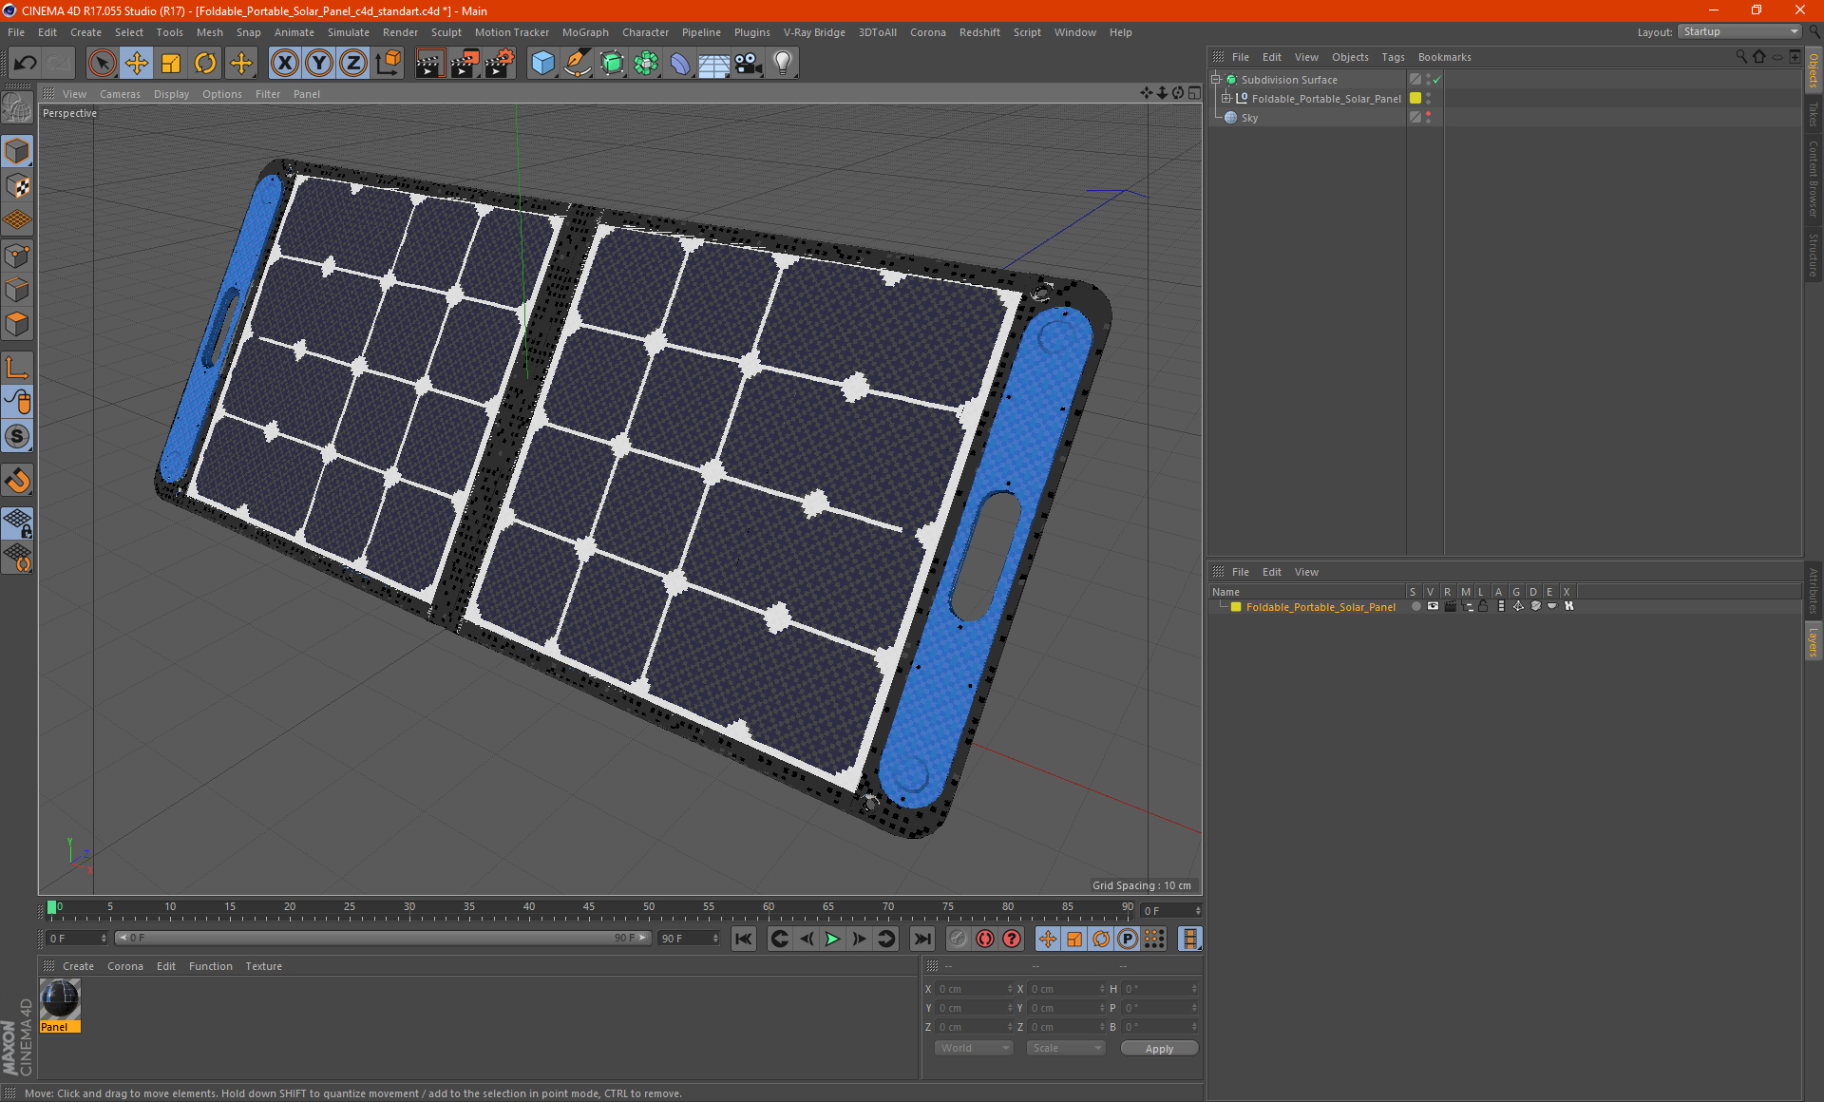
Task: Open the MoGraph menu
Action: (585, 32)
